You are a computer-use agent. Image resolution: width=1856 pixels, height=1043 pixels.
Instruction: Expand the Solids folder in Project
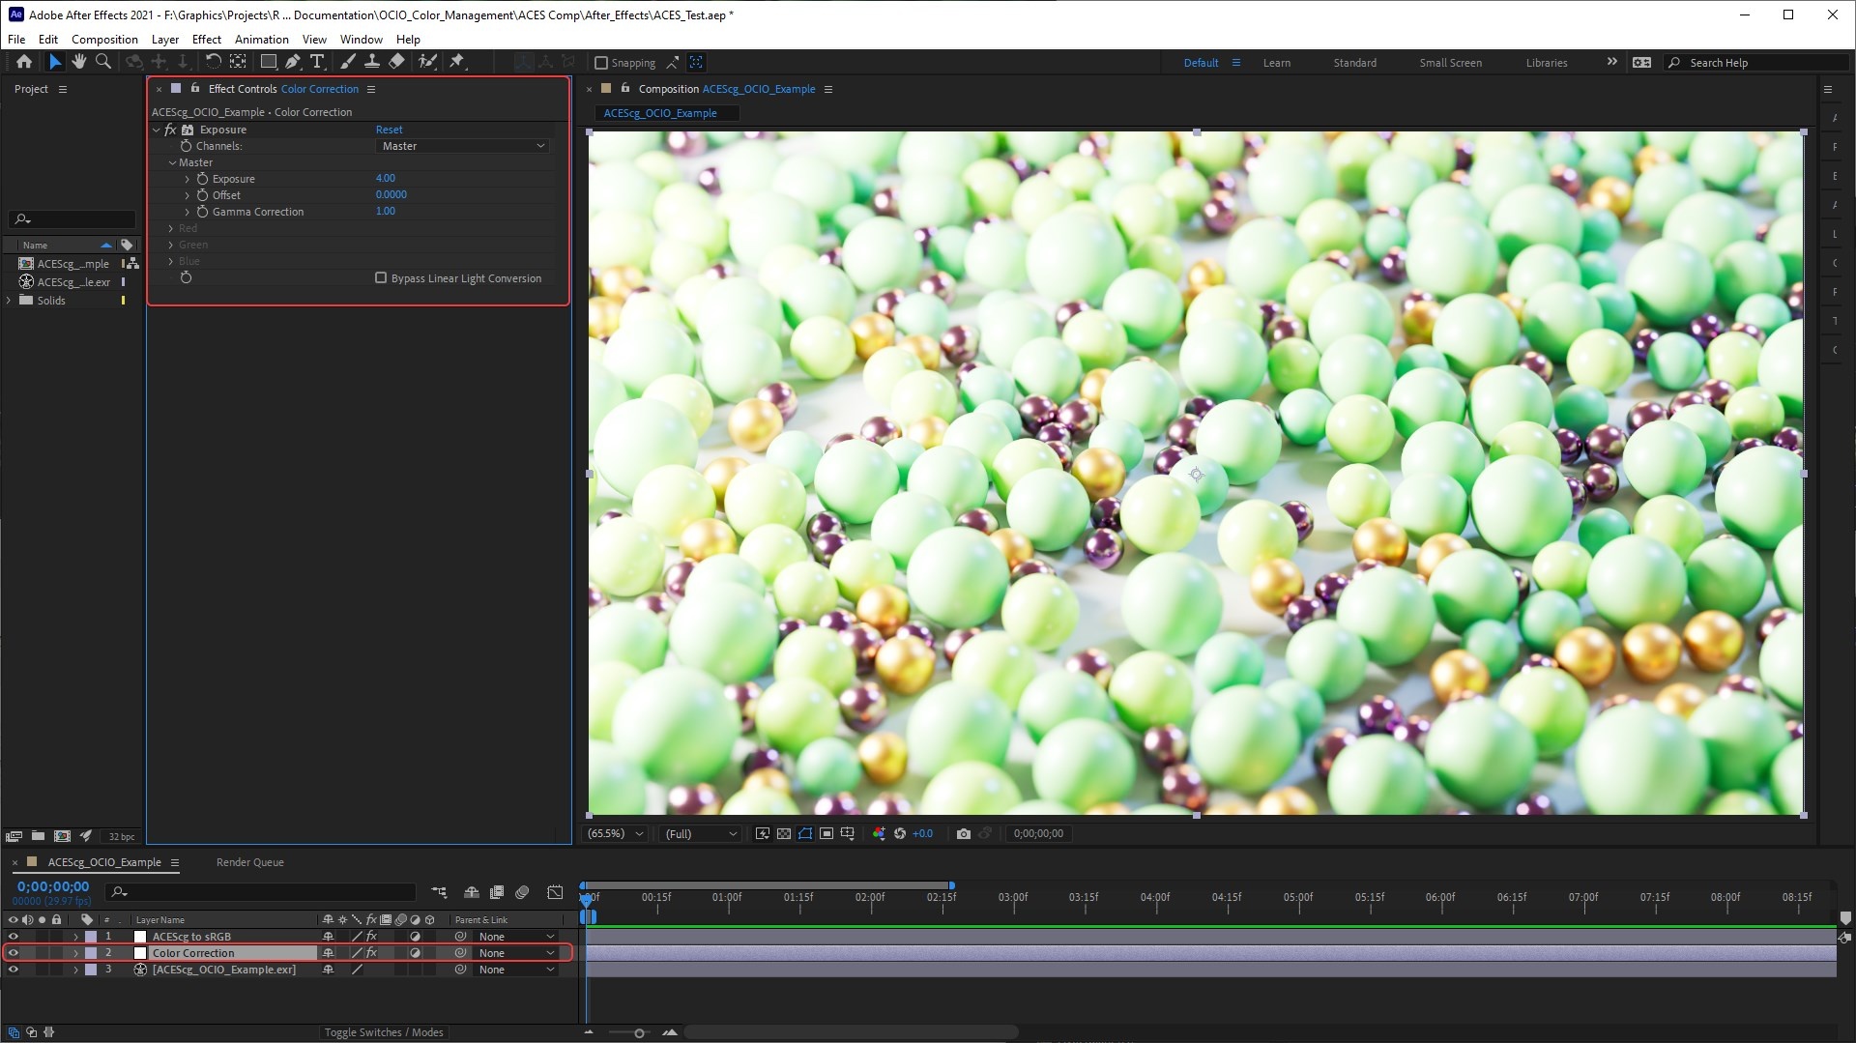10,301
